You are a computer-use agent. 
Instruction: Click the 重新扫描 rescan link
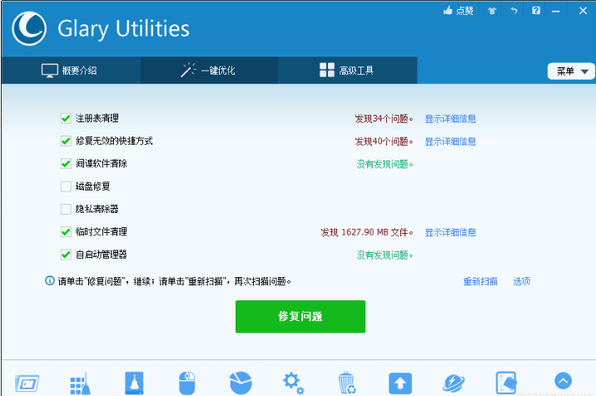pyautogui.click(x=480, y=281)
